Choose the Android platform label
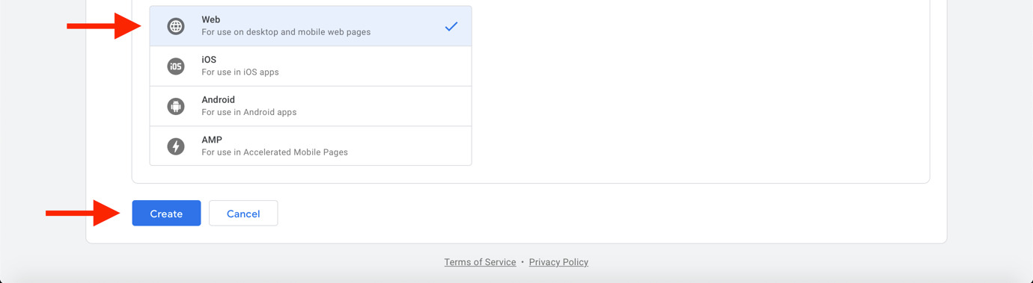 [x=218, y=99]
